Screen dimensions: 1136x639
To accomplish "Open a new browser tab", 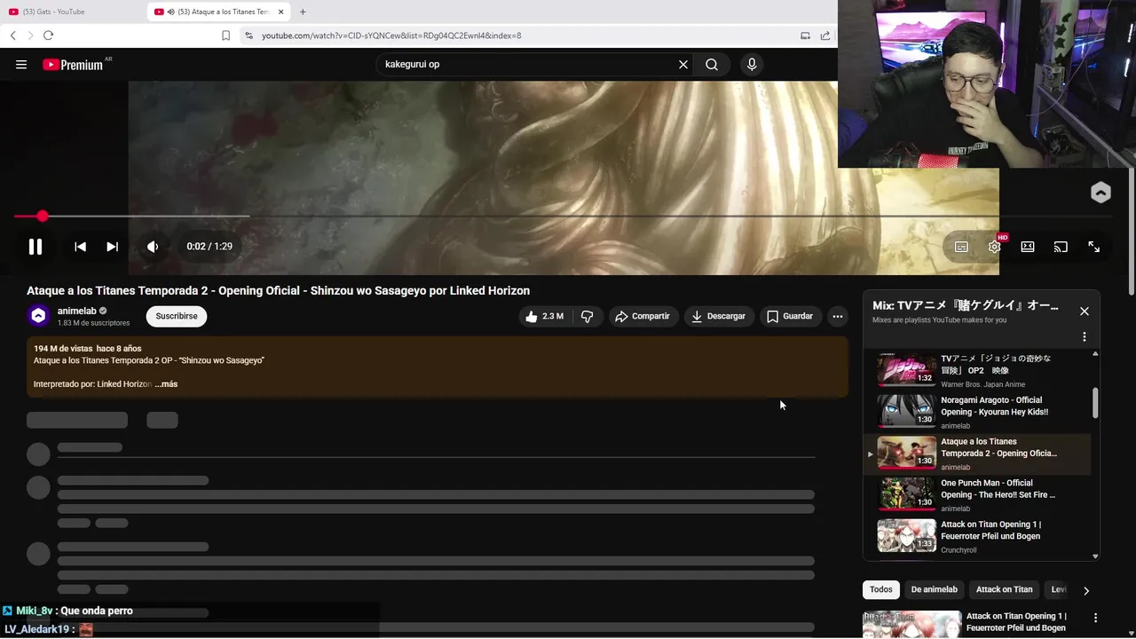I will 303,12.
